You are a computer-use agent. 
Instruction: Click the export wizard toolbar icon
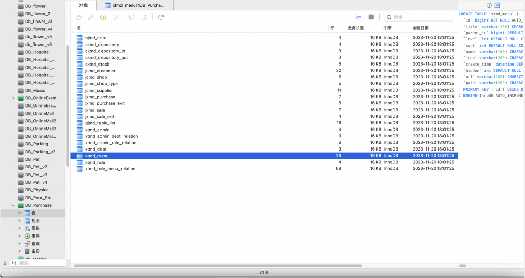click(144, 17)
